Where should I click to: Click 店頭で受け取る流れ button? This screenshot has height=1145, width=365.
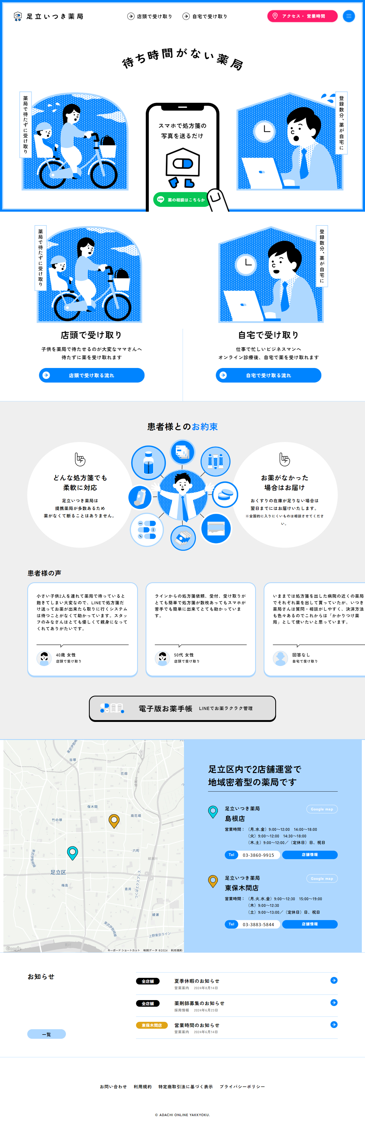pyautogui.click(x=92, y=375)
